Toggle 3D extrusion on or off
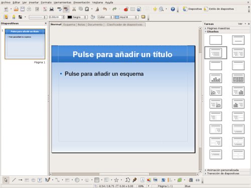Screen dimensions: 251x188 click(191, 180)
